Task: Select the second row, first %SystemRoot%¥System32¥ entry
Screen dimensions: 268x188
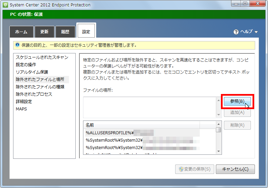Action: (x=142, y=140)
